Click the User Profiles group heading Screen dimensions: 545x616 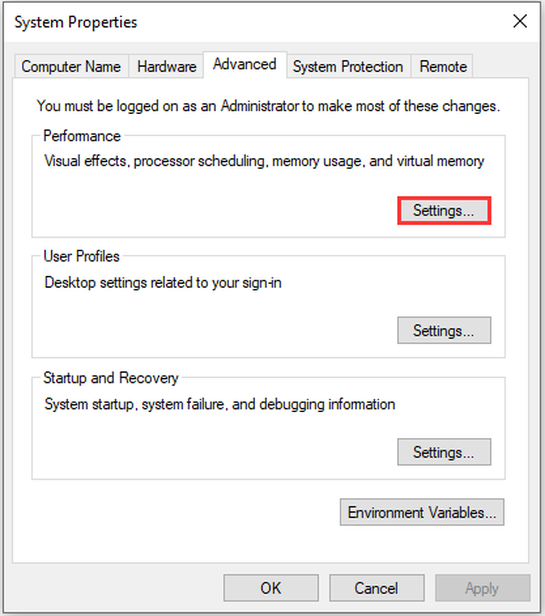click(x=81, y=256)
